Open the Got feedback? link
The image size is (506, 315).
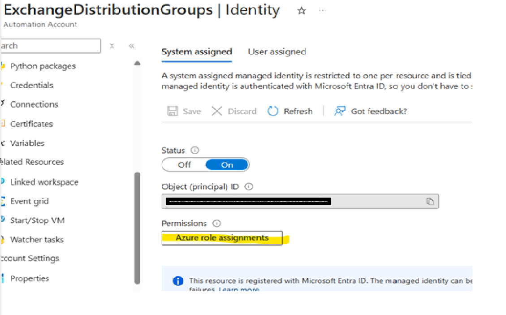point(379,111)
